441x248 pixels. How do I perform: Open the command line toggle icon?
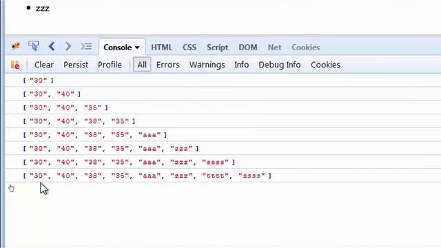point(86,46)
